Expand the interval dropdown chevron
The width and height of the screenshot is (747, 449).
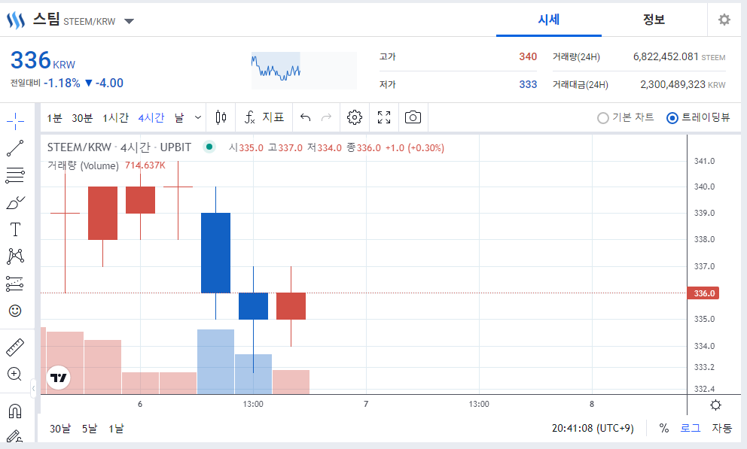click(198, 117)
